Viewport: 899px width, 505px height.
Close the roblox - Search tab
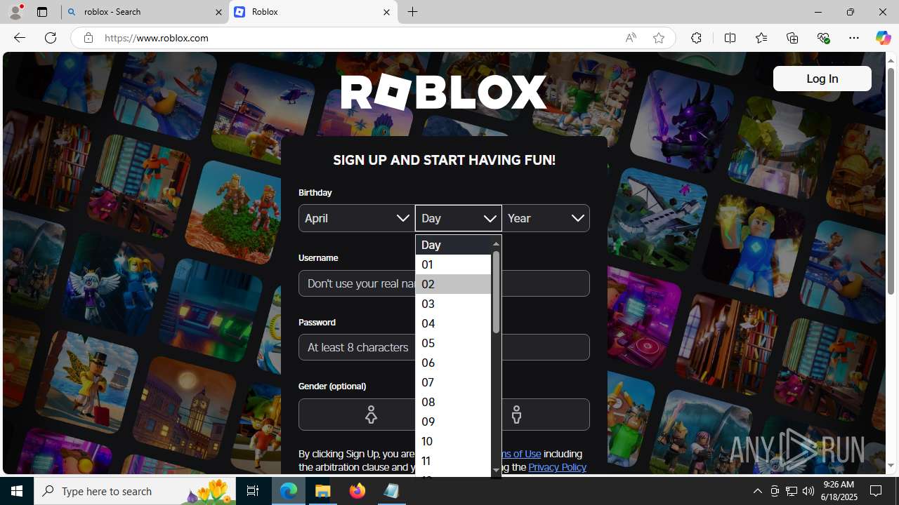pos(218,12)
